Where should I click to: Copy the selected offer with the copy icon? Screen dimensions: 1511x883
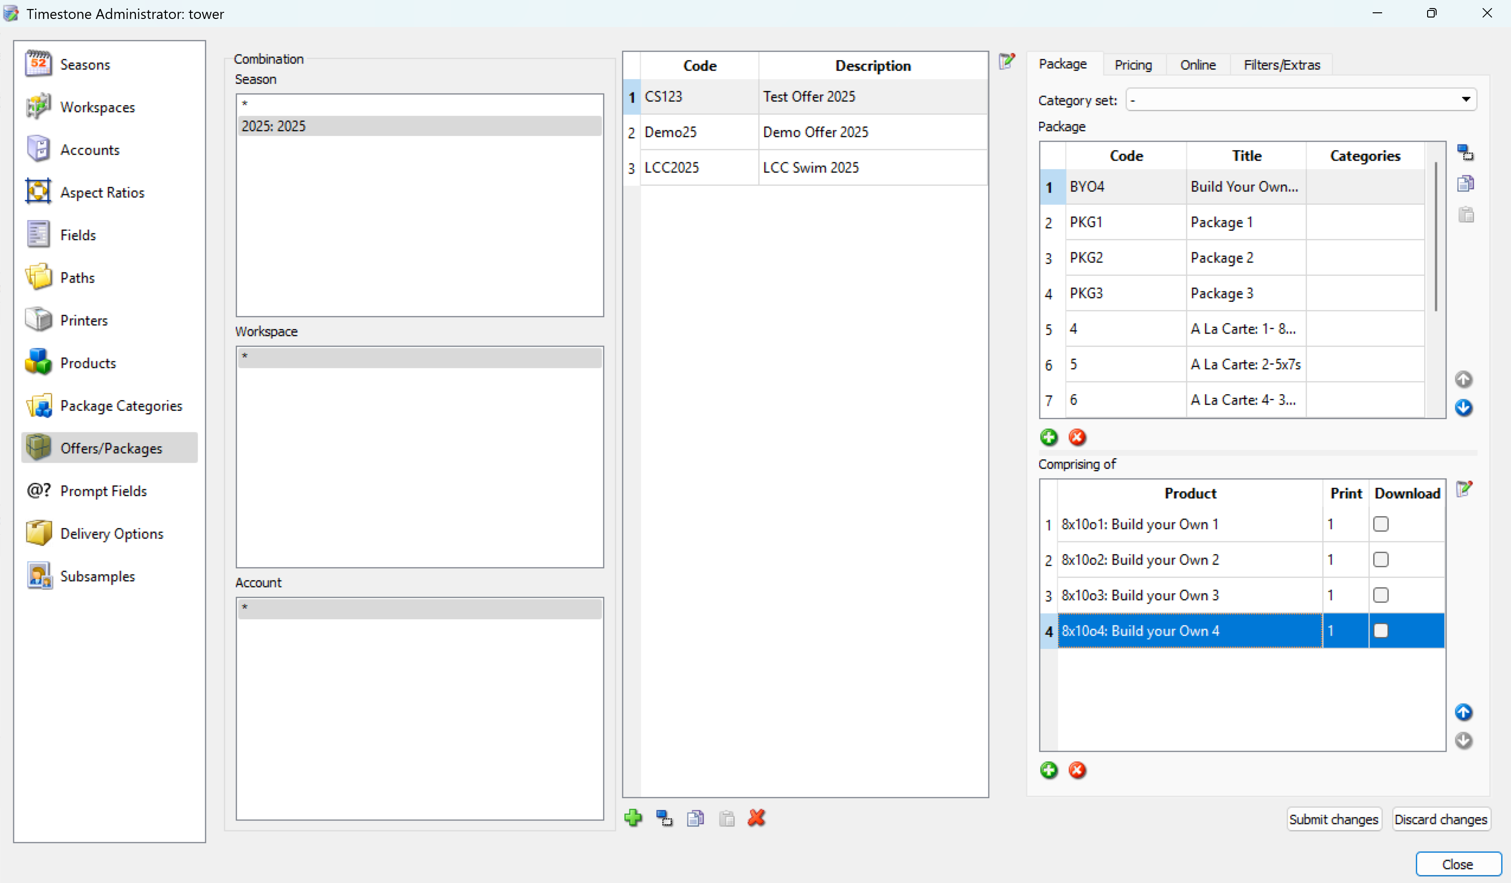[695, 818]
